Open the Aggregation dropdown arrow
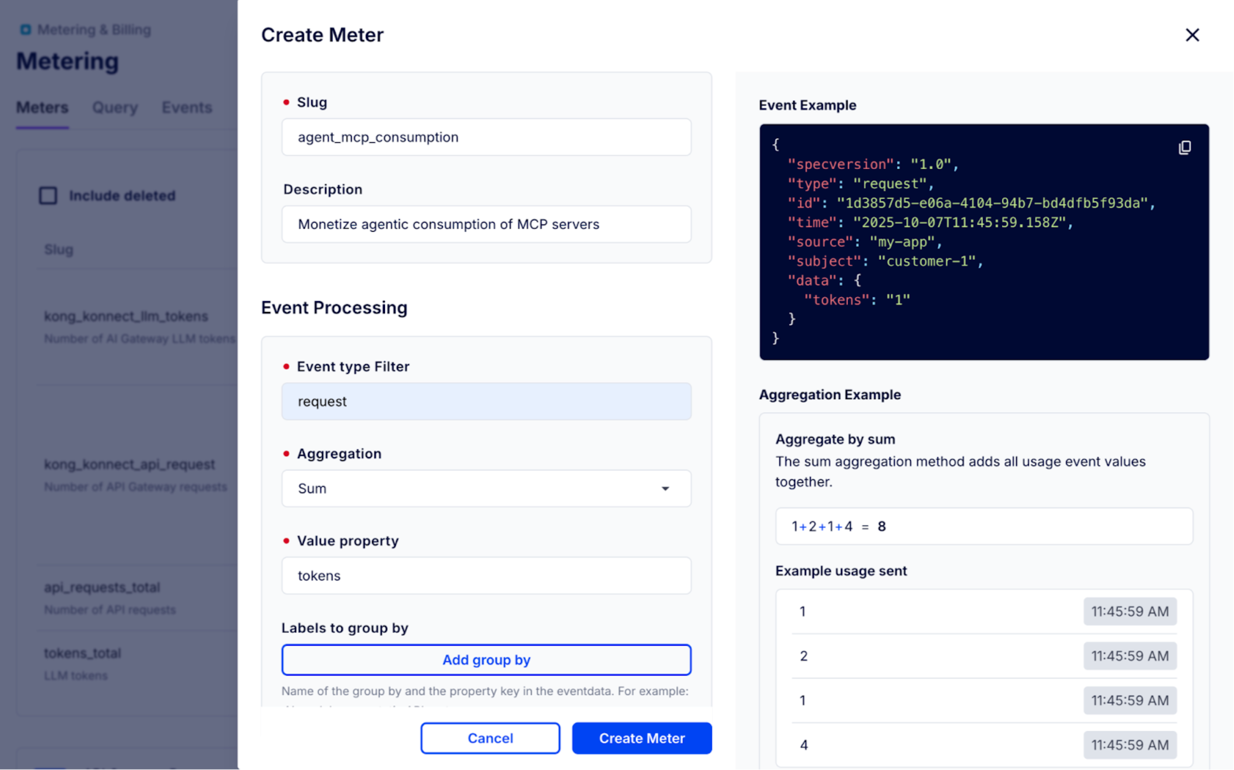Image resolution: width=1234 pixels, height=770 pixels. (665, 489)
